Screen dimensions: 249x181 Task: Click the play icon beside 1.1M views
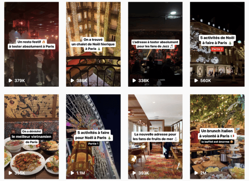72,173
